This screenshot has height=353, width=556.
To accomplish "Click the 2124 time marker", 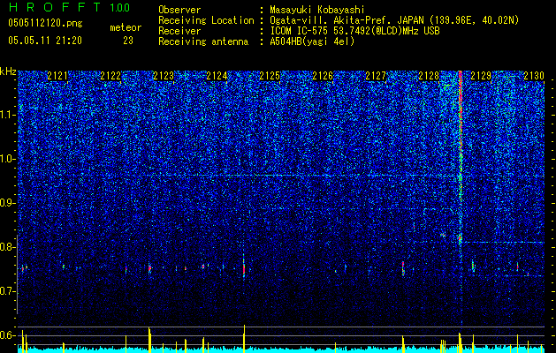I will pyautogui.click(x=217, y=76).
